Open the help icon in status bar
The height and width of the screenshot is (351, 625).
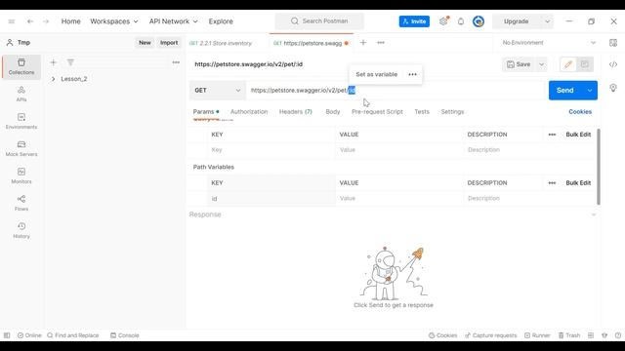[618, 335]
